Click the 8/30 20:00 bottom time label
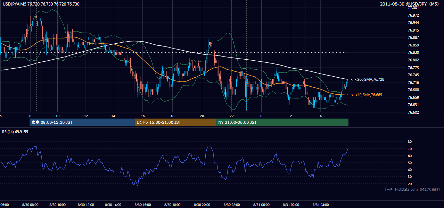This screenshot has height=208, width=444. point(202,205)
